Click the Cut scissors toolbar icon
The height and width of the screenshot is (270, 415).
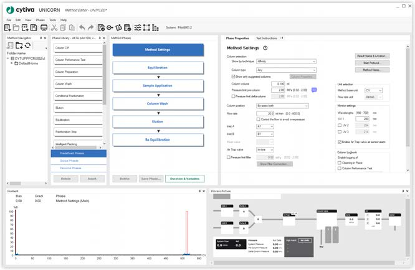pos(54,27)
